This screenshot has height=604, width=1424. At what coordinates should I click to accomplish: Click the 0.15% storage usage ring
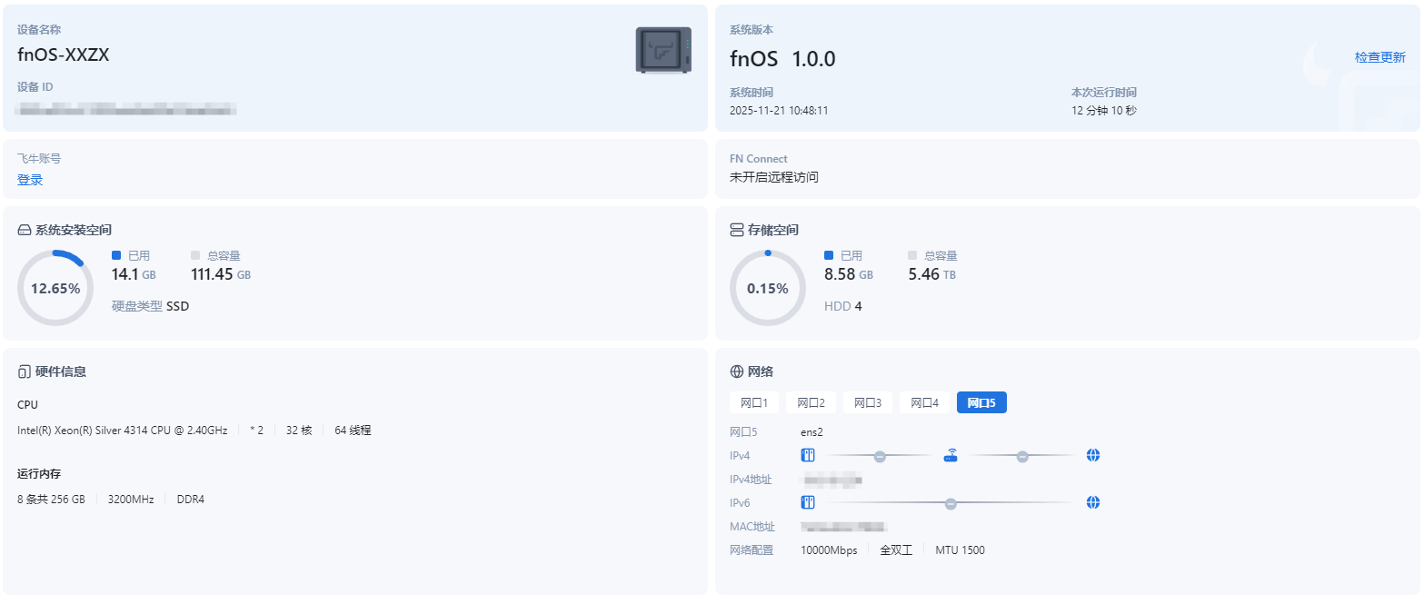click(768, 288)
